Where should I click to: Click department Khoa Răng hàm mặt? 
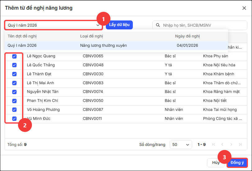click(221, 92)
